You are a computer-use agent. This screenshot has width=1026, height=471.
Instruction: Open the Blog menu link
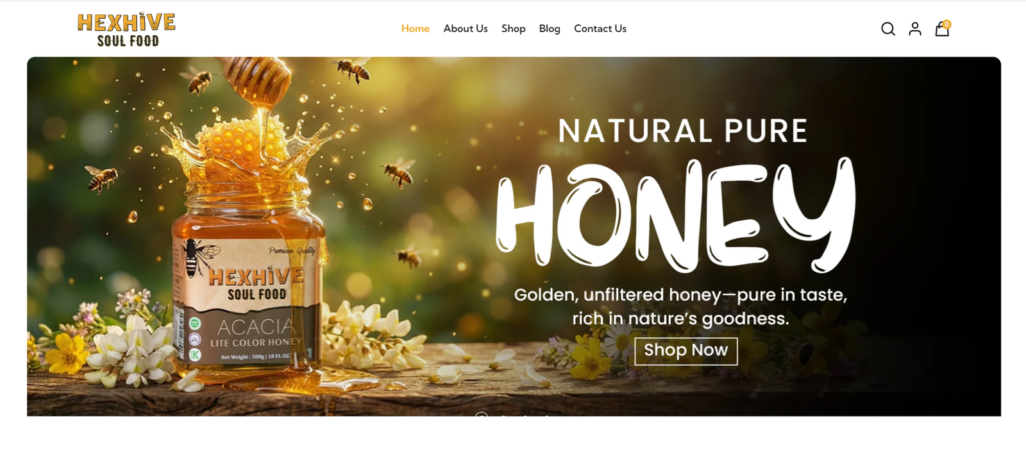pyautogui.click(x=550, y=29)
